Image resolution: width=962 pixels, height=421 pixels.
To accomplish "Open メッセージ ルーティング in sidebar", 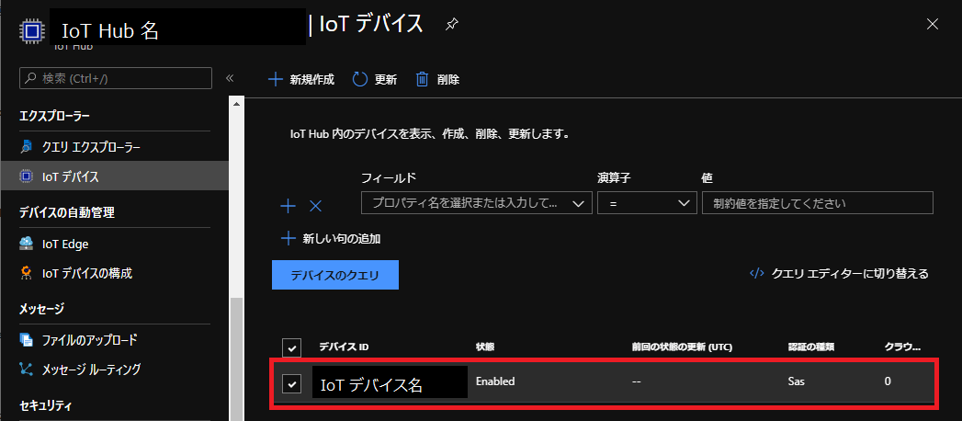I will pos(91,370).
